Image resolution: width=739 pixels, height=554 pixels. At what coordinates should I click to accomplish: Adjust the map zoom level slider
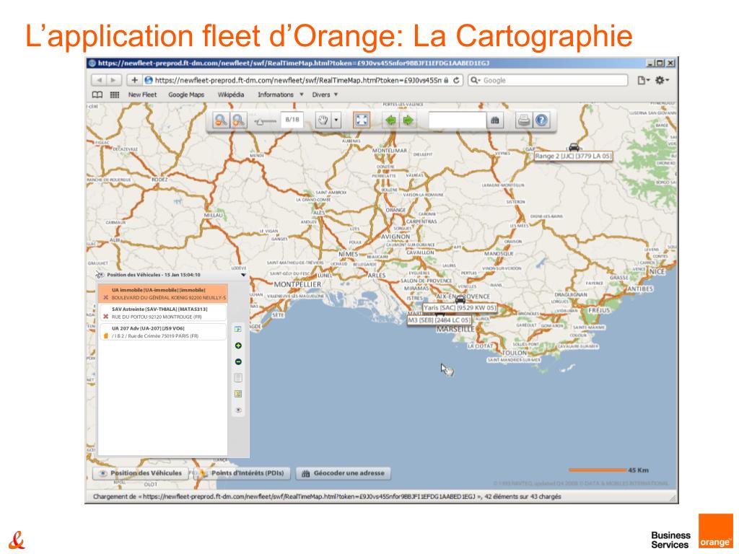[x=260, y=121]
